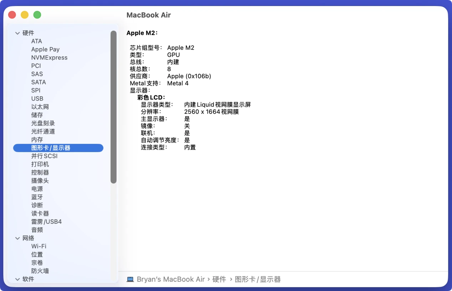452x291 pixels.
Task: Select 内存 in the hardware list
Action: (x=37, y=140)
